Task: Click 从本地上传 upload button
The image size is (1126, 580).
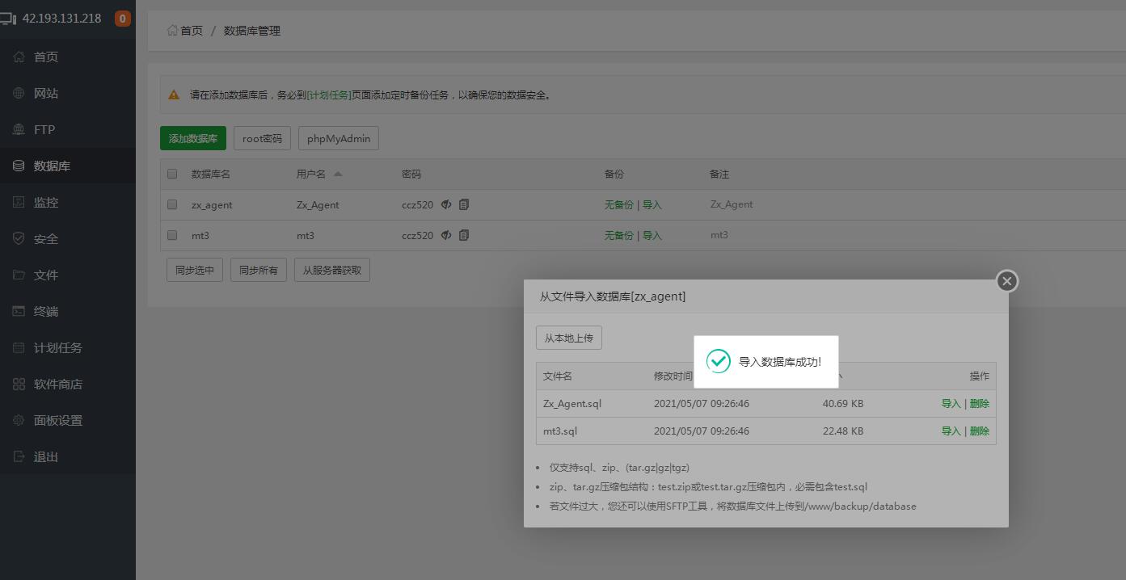Action: click(x=568, y=338)
